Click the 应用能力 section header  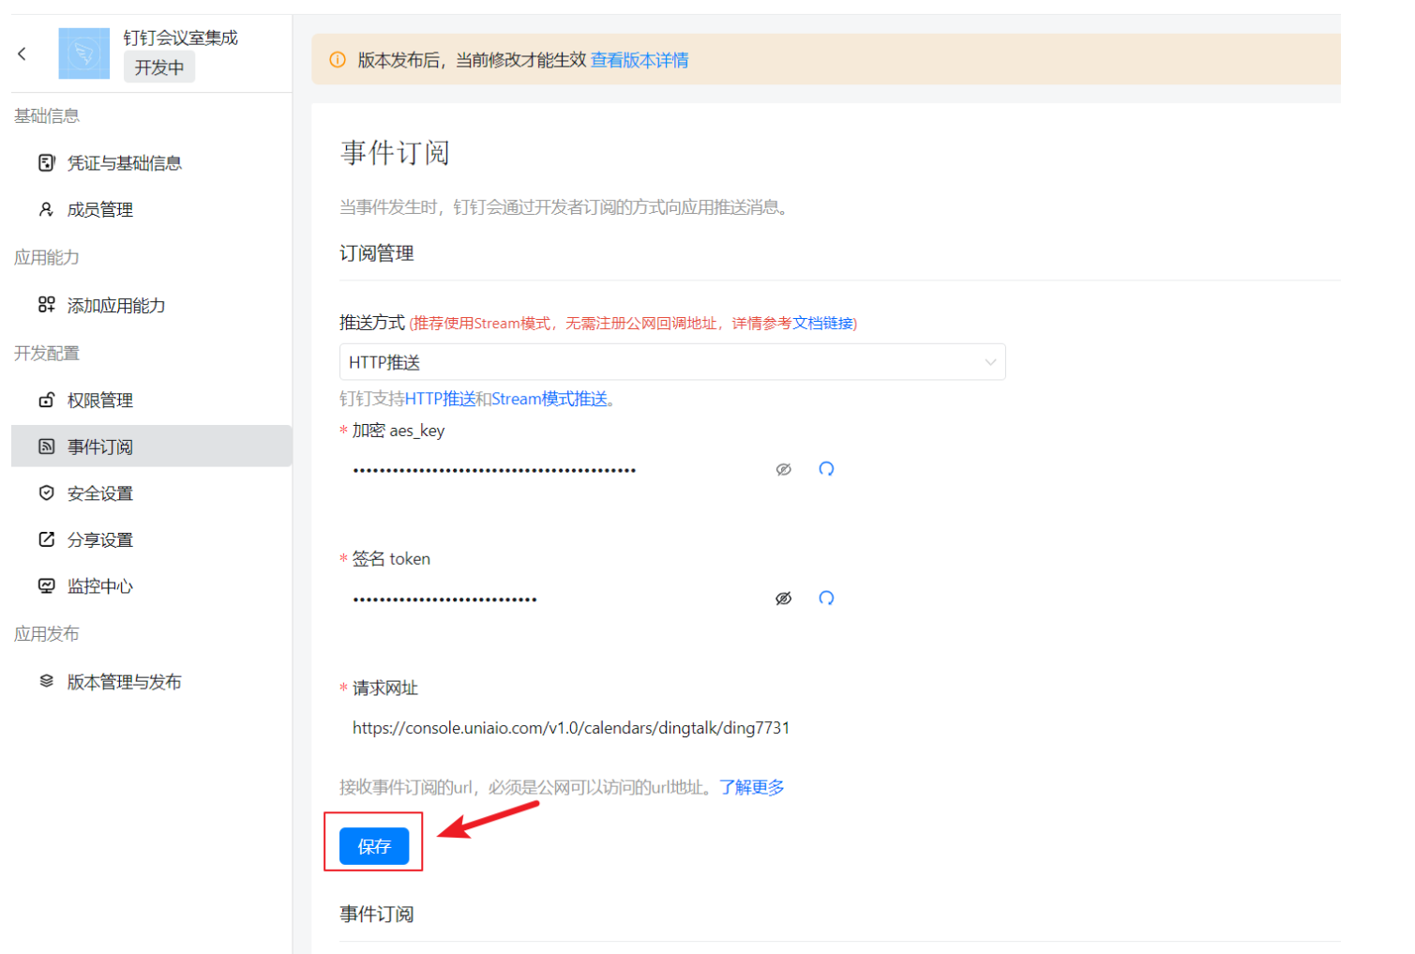tap(47, 258)
